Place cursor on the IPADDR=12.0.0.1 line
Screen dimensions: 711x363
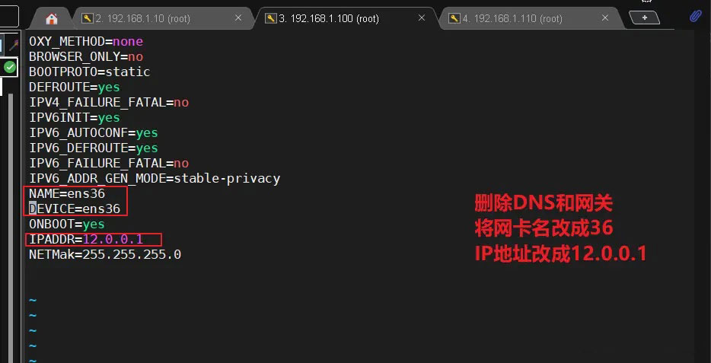(86, 239)
